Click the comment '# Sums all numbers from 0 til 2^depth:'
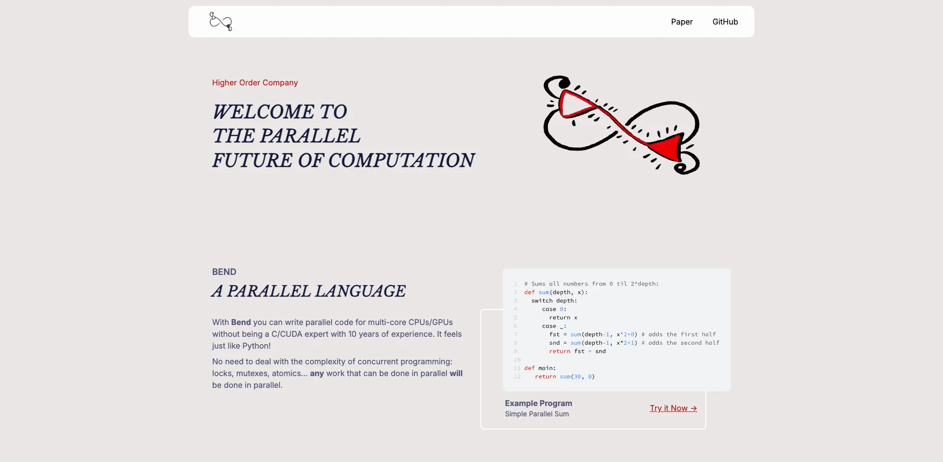 [x=591, y=284]
